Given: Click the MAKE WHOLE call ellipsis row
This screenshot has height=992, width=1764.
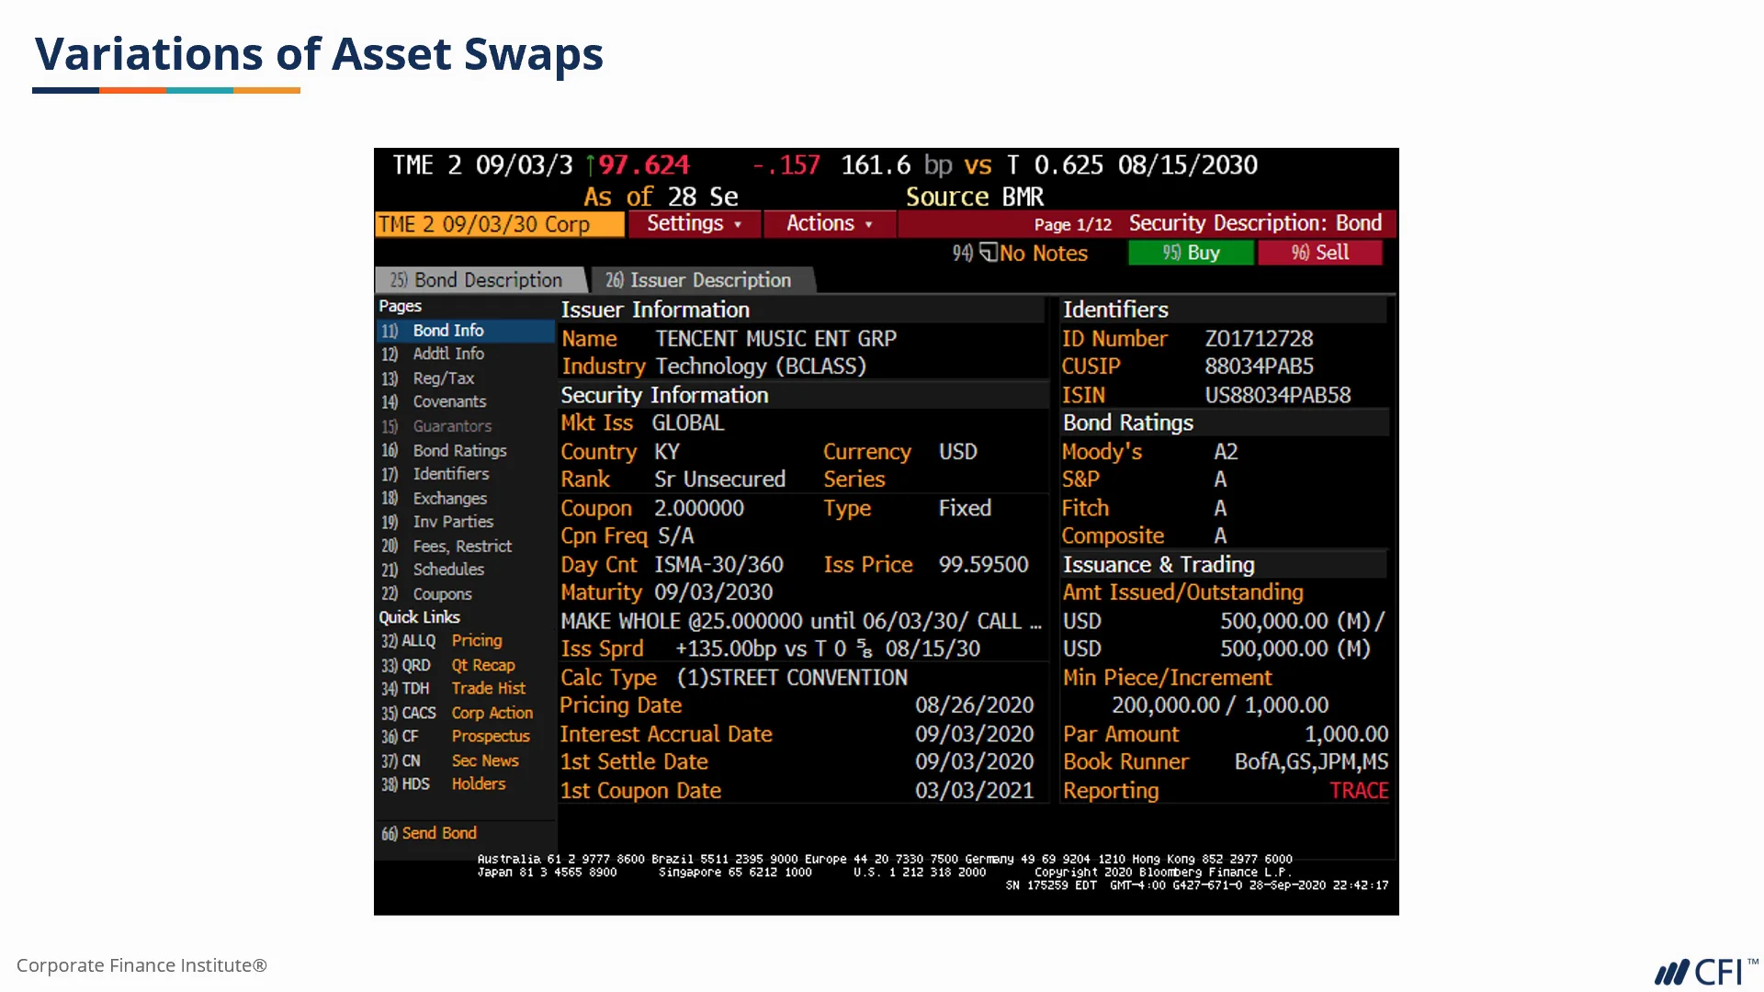Looking at the screenshot, I should pos(801,622).
